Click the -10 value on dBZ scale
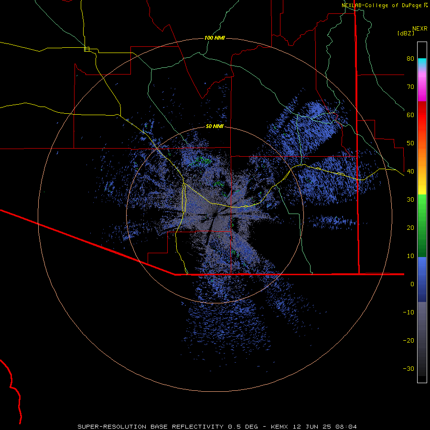The image size is (430, 430). click(408, 312)
